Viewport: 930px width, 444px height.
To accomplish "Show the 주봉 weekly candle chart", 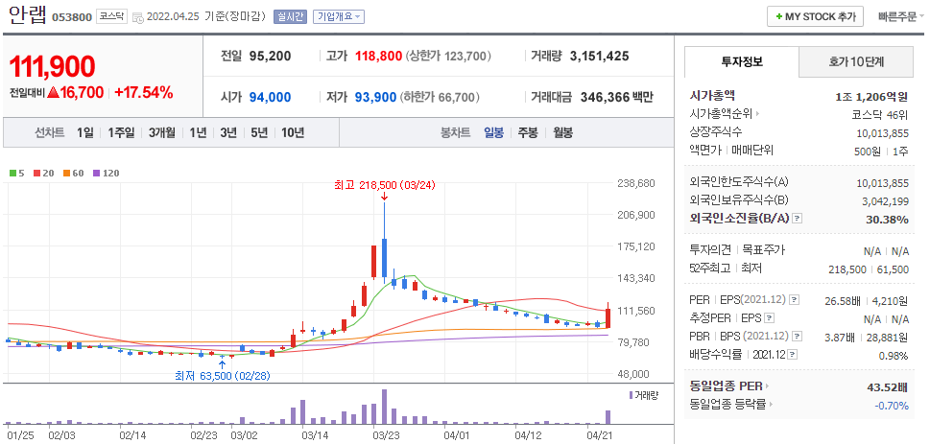I will coord(528,132).
